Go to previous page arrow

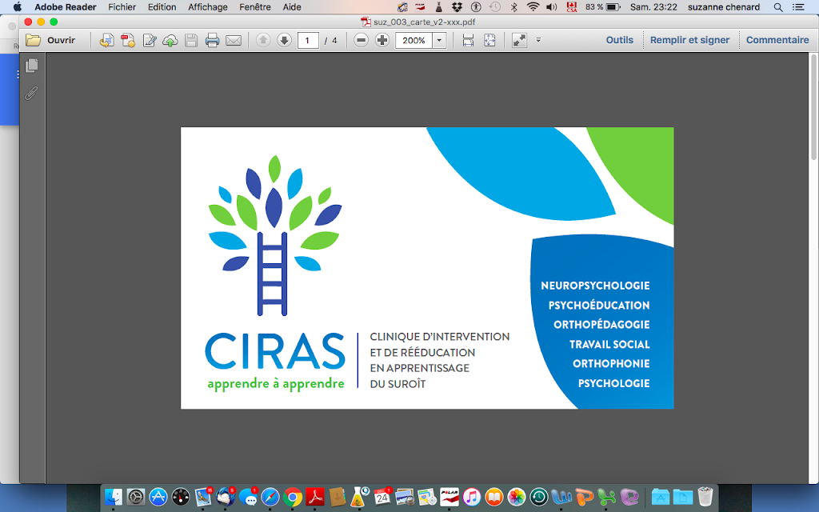(x=263, y=40)
